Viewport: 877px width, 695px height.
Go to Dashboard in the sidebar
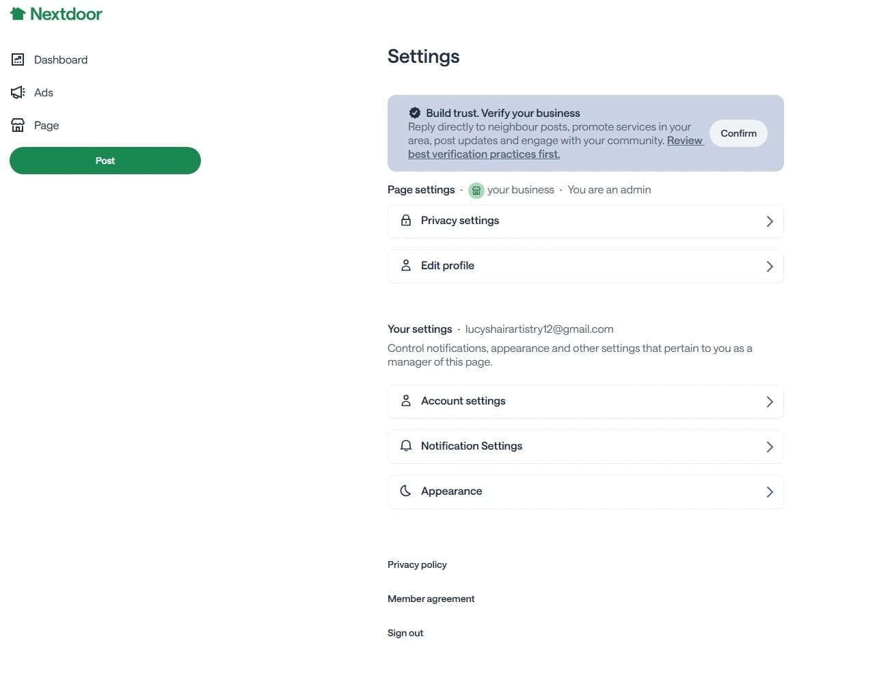pyautogui.click(x=61, y=59)
